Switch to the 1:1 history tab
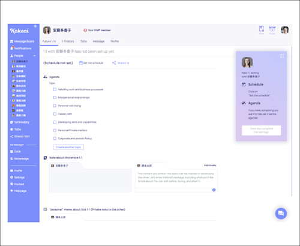Viewport: 300px width, 246px height. point(68,41)
